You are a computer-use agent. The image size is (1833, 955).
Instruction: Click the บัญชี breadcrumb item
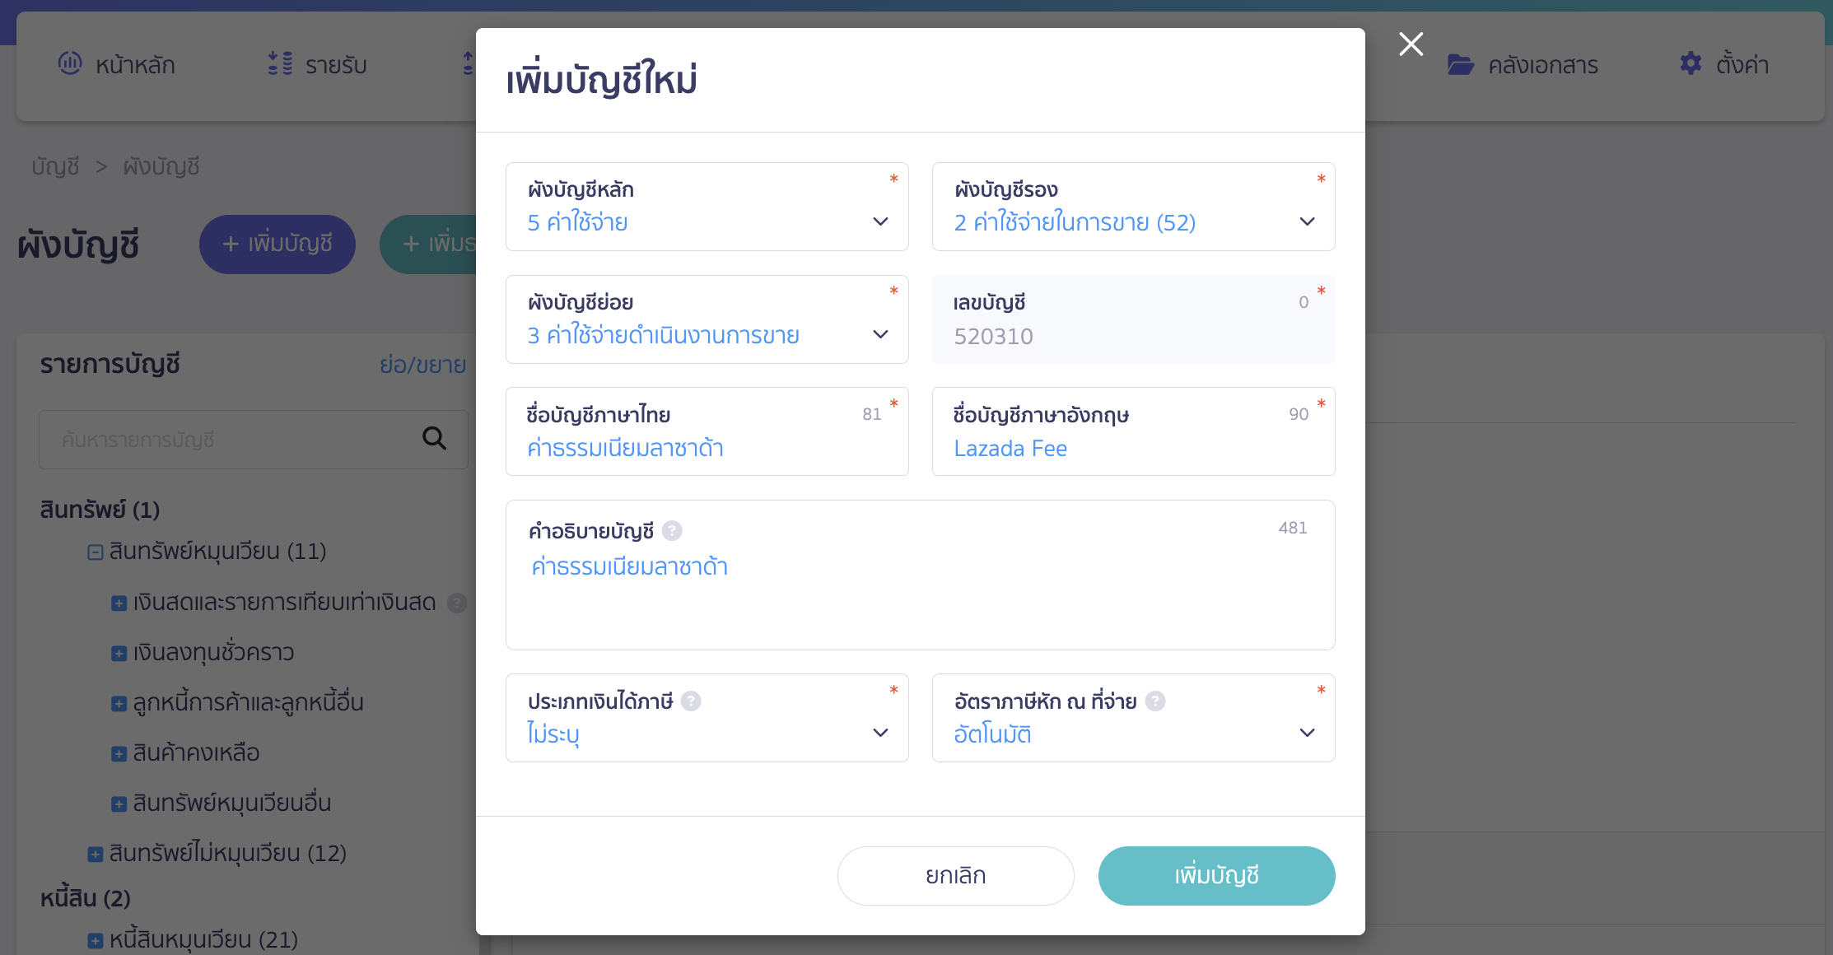tap(54, 165)
